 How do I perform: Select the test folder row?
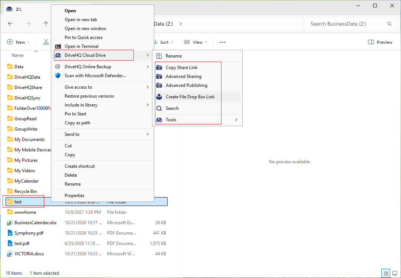click(x=87, y=202)
